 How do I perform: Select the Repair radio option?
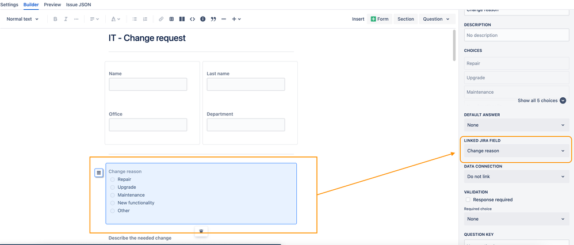click(x=112, y=179)
